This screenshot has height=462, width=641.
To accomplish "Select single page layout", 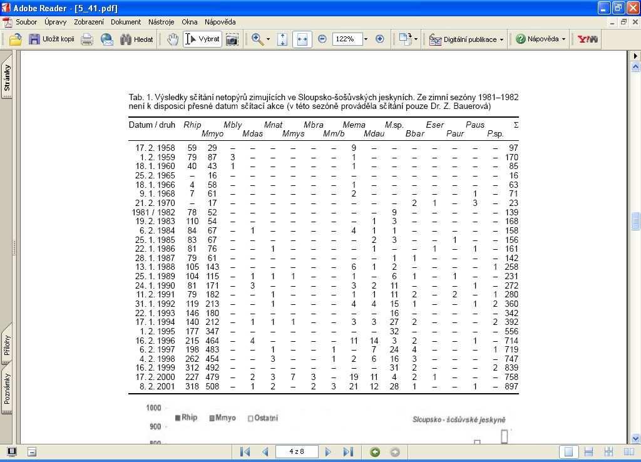I will (568, 452).
